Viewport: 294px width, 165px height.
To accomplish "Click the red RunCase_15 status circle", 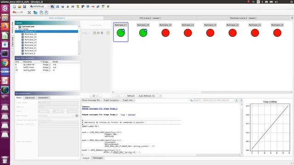I will pos(165,33).
